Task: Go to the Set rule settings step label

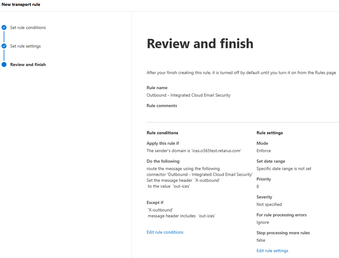Action: (25, 46)
